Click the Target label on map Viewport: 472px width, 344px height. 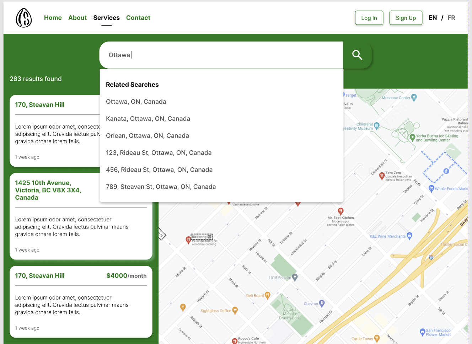point(350,95)
